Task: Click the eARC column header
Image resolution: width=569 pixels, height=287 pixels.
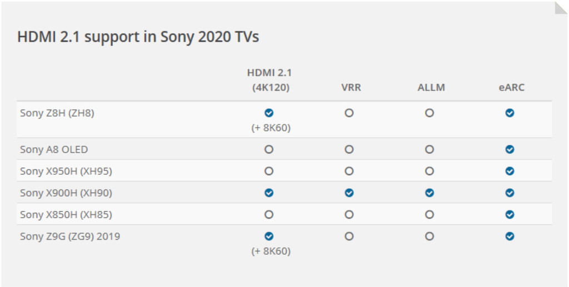Action: click(x=511, y=88)
